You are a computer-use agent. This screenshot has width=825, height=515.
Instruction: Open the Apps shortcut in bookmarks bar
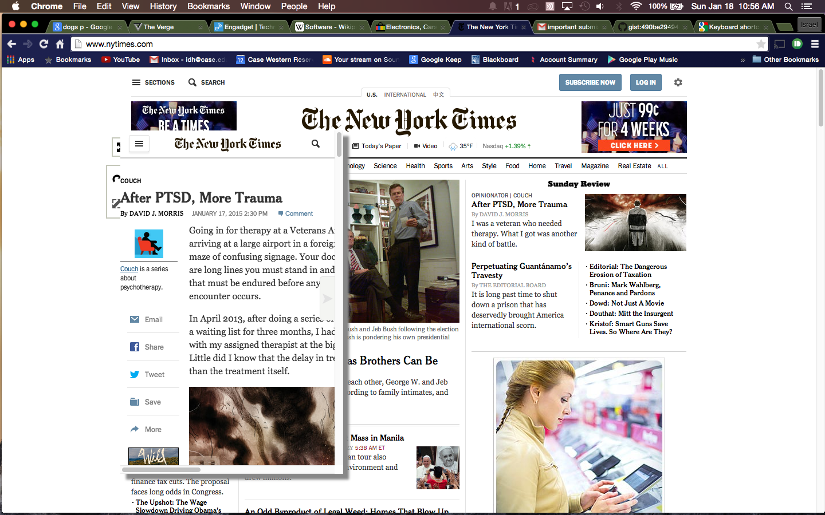tap(21, 60)
